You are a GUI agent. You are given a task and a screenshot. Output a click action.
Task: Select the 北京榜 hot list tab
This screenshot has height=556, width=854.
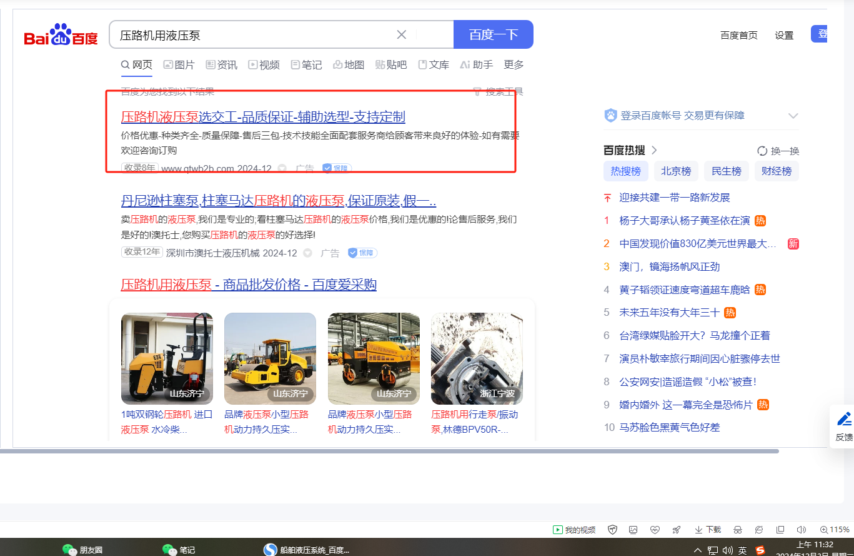tap(676, 171)
